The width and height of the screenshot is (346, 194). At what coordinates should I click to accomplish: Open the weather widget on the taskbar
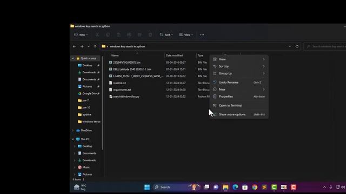(80, 187)
